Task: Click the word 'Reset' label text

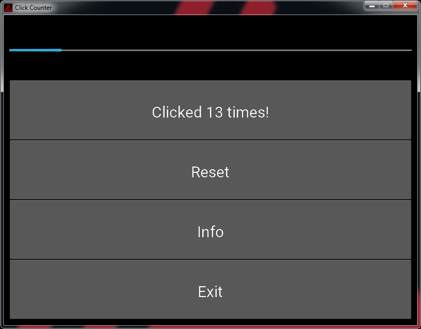Action: point(210,172)
